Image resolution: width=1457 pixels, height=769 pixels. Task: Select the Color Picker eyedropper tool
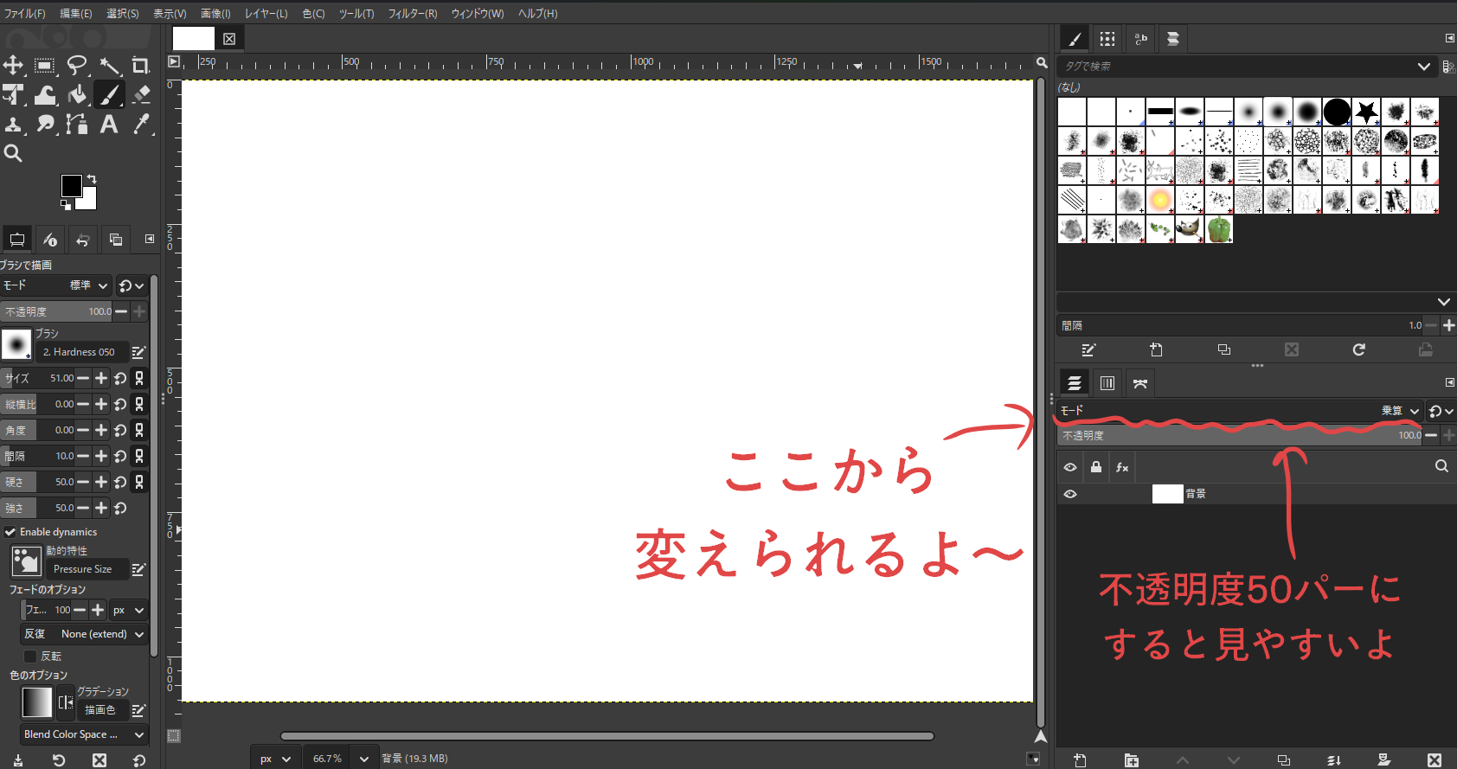click(141, 125)
